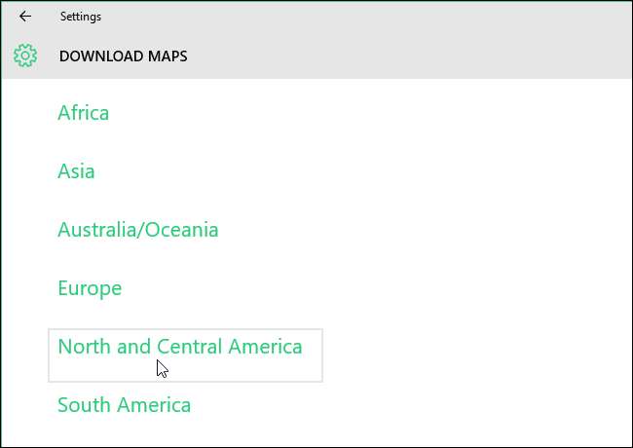Click the gray DOWNLOAD MAPS header bar
This screenshot has height=448, width=633.
click(x=390, y=56)
